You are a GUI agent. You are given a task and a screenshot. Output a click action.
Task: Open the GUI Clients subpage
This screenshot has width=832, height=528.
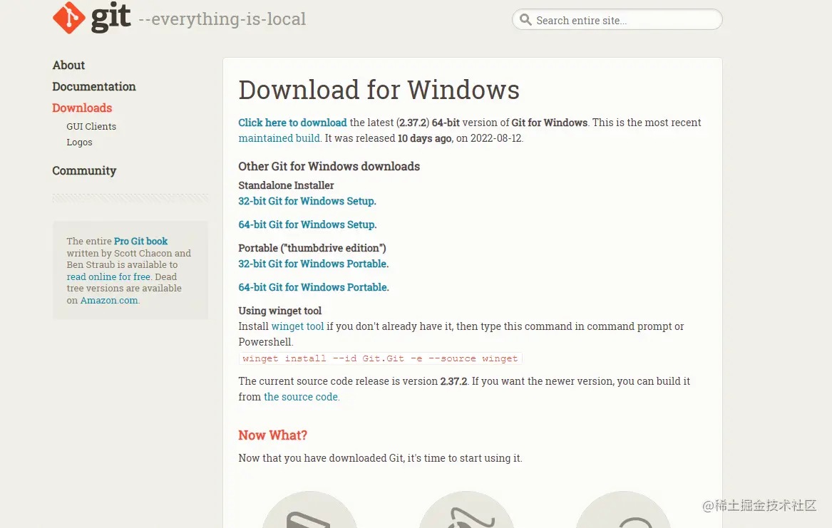pyautogui.click(x=91, y=126)
